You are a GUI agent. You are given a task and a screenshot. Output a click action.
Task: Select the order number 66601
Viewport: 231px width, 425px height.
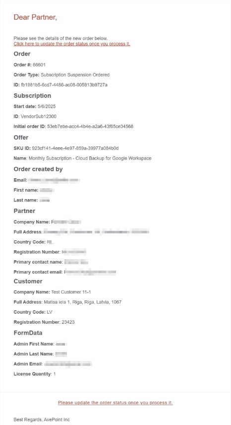pos(39,65)
